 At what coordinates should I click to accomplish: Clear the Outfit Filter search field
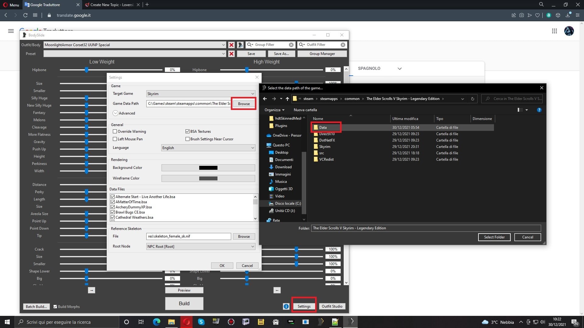(343, 45)
